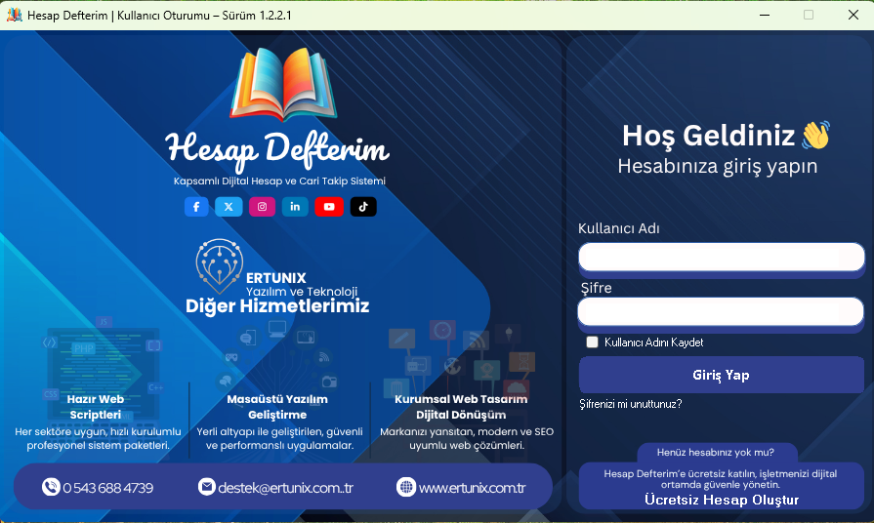The image size is (874, 523).
Task: Click the Hesabınıza giriş yapın subtitle
Action: [x=718, y=166]
